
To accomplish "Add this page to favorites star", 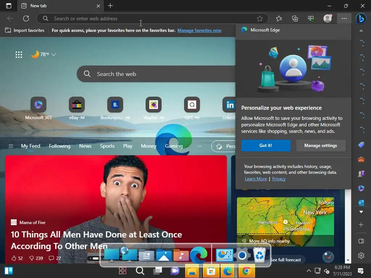I will pyautogui.click(x=259, y=18).
